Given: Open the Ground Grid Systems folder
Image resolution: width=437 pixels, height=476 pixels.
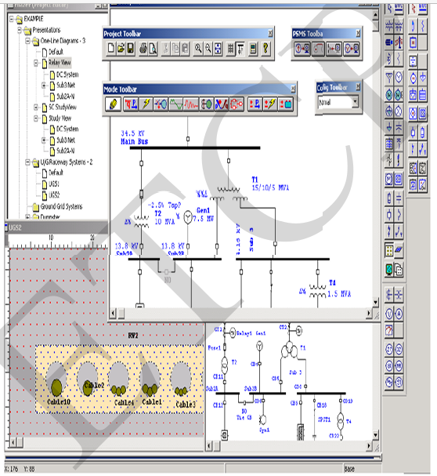Looking at the screenshot, I should (61, 207).
